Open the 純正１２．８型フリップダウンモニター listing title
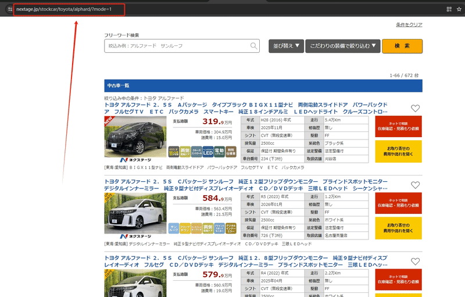Screen dimensions: 465x297 pos(246,261)
